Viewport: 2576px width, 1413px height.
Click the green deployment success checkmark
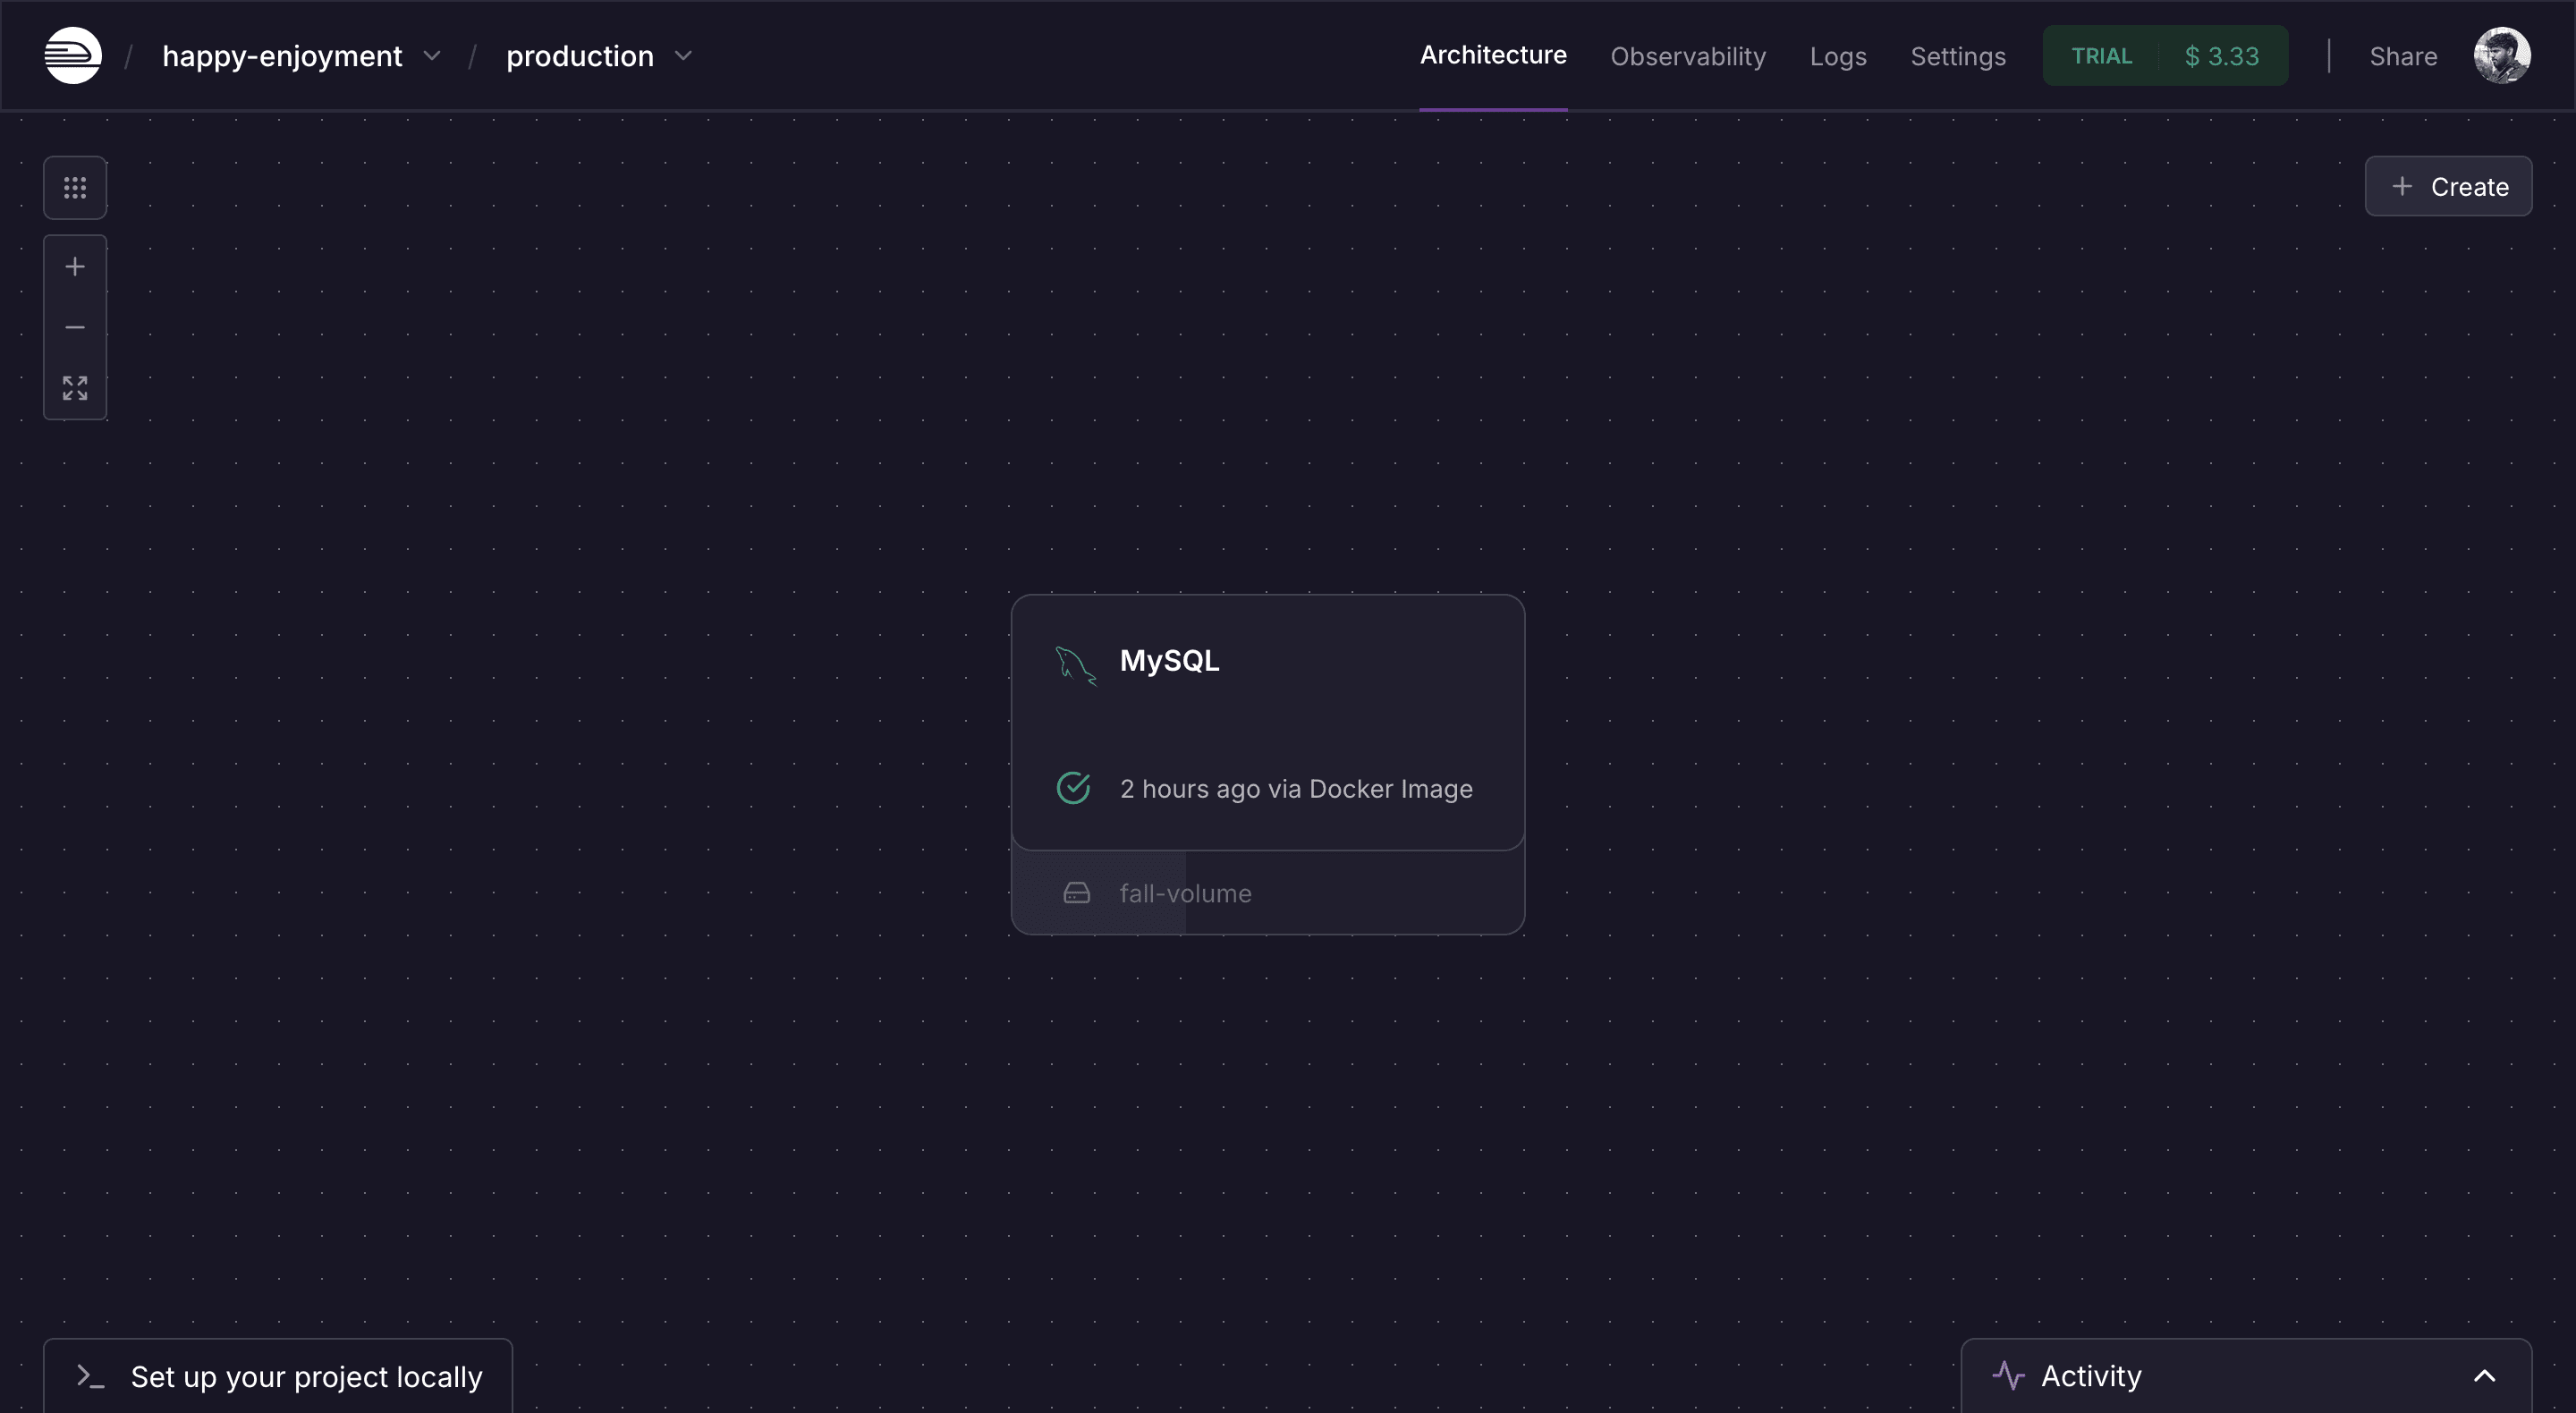tap(1074, 788)
